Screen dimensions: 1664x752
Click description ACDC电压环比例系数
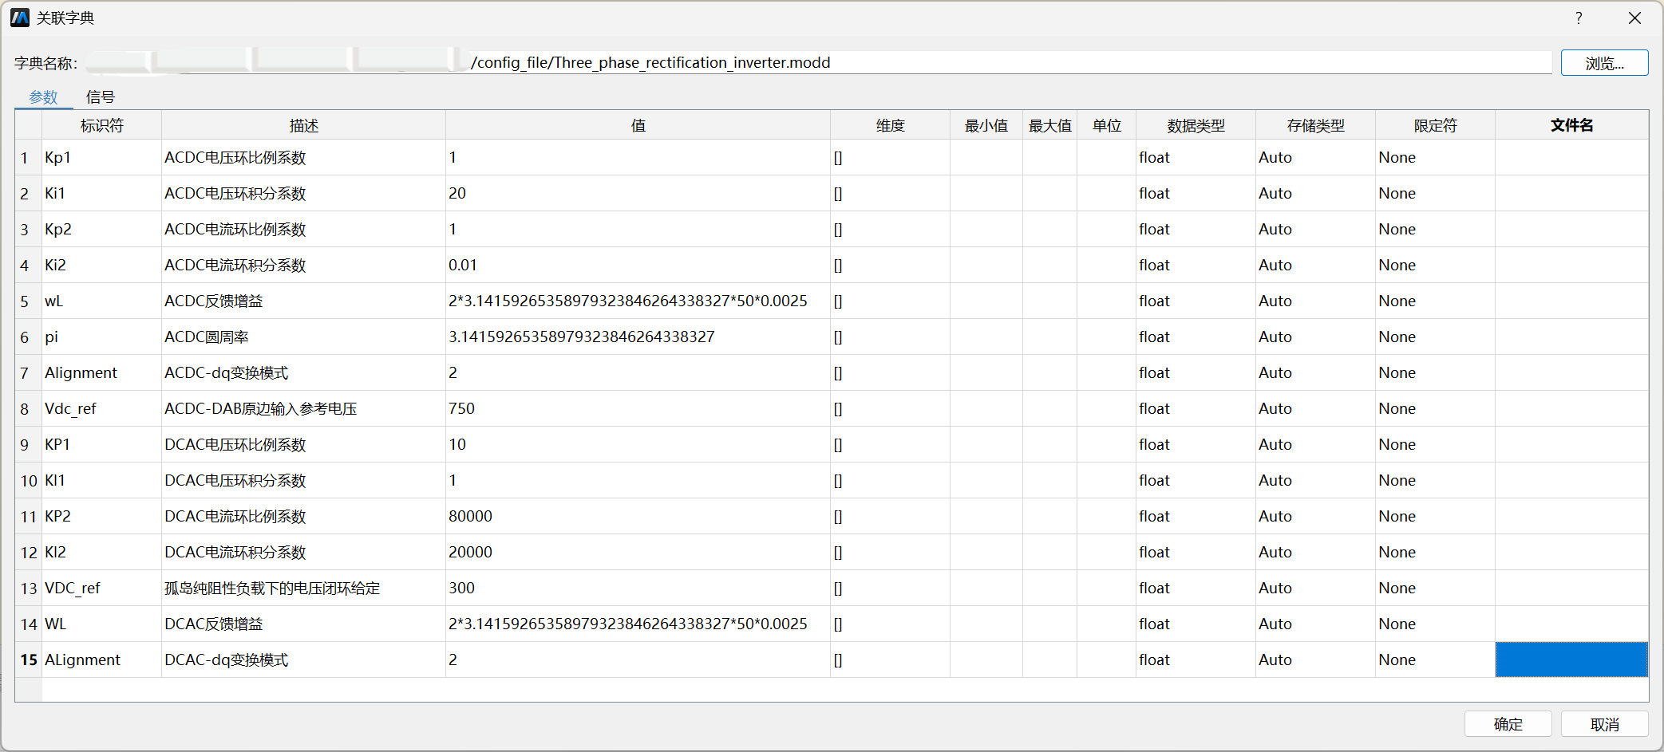point(304,157)
